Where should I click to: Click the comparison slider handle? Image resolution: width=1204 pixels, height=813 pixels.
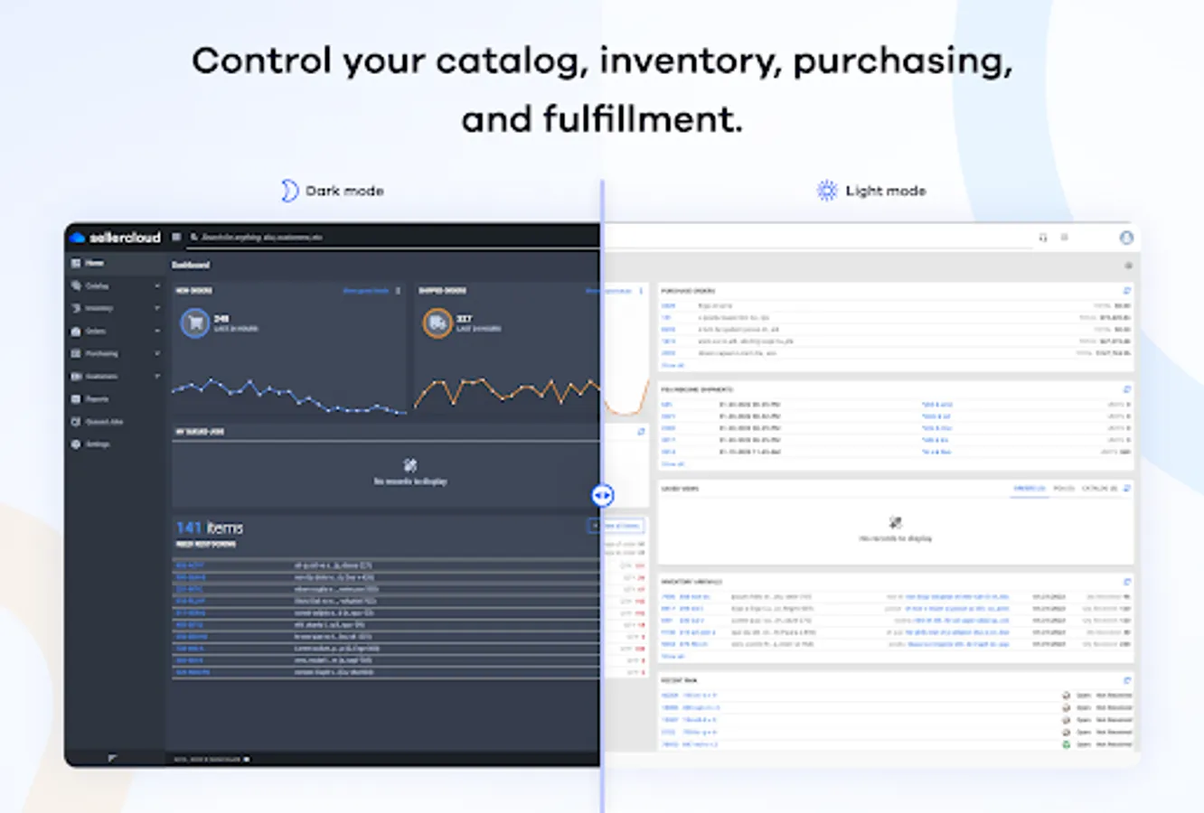click(603, 495)
